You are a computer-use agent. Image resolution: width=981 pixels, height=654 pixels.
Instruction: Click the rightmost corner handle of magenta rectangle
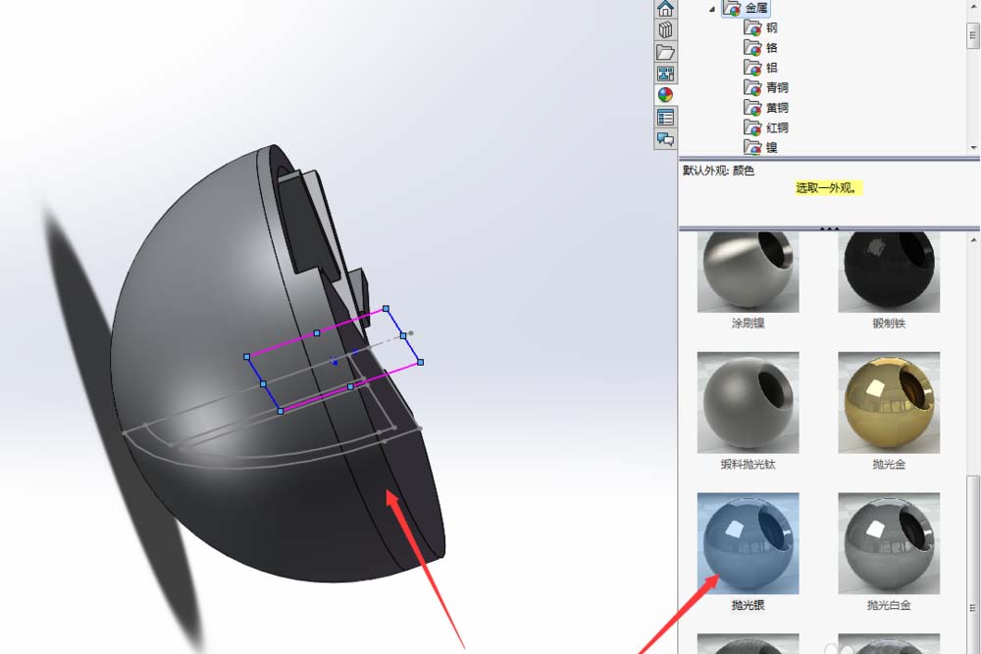click(x=421, y=362)
